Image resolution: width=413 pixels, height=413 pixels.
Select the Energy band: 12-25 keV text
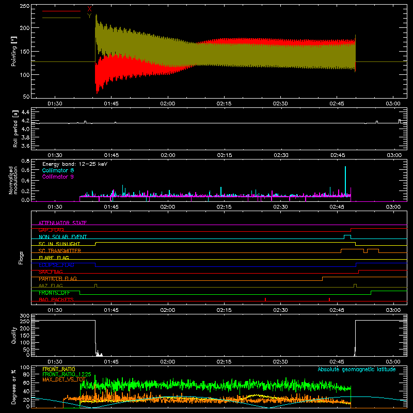coord(75,164)
